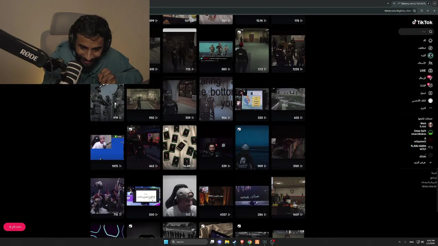Viewport: 438px width, 246px height.
Task: Click the Following avatar icon in sidebar
Action: tap(430, 55)
